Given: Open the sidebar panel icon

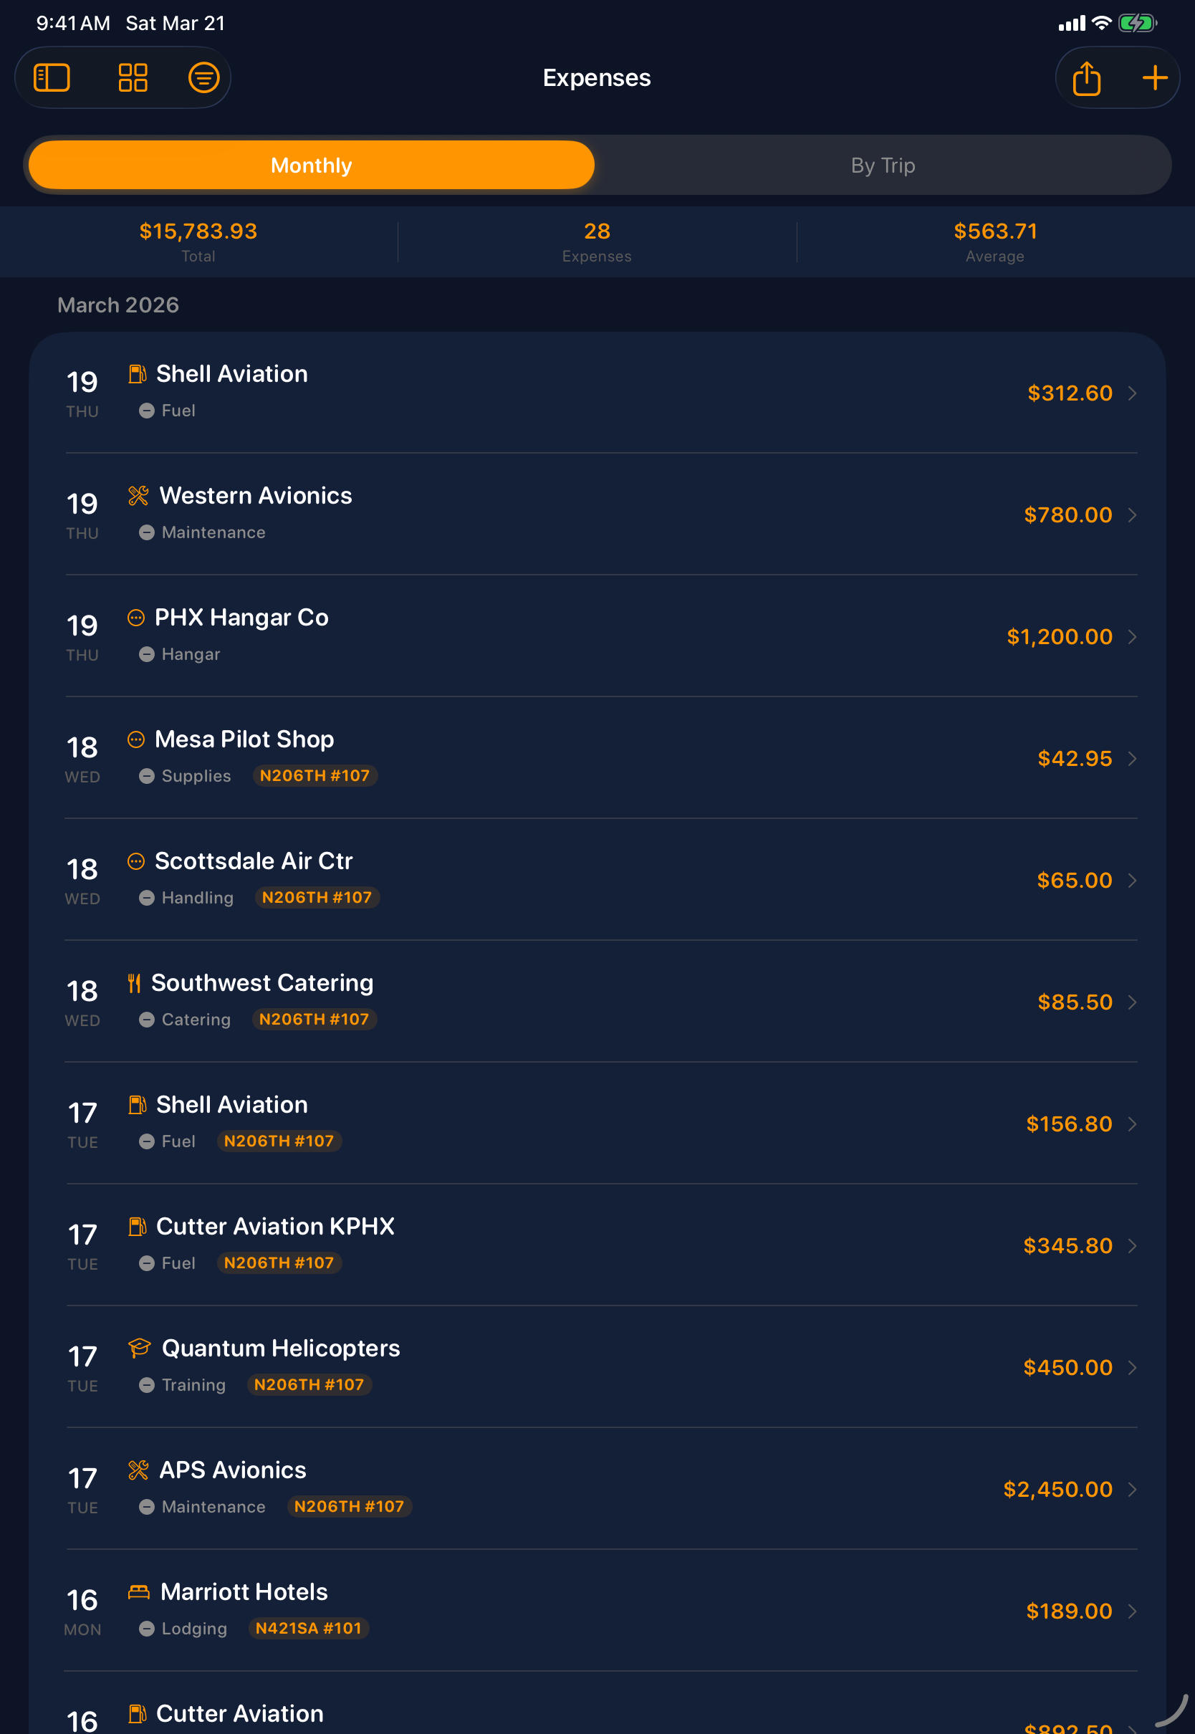Looking at the screenshot, I should coord(52,77).
